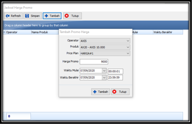192x124 pixels.
Task: Click the Waktu Berakhir time field 23:59:59
Action: tap(115, 77)
